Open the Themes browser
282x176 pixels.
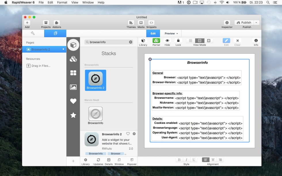[131, 23]
